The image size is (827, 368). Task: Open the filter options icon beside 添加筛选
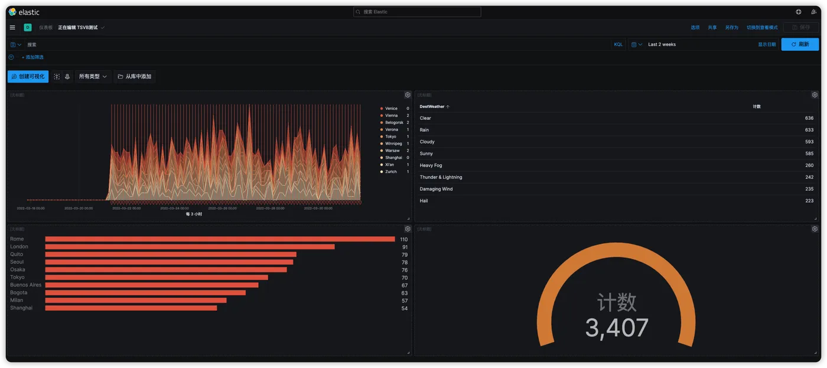11,57
